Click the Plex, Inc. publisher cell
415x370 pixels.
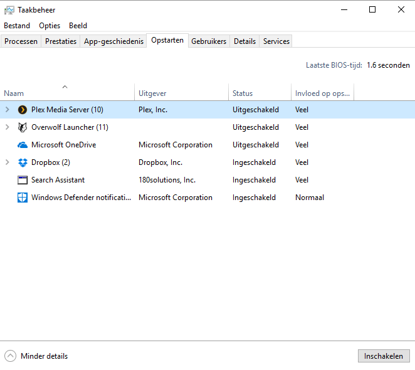point(153,110)
